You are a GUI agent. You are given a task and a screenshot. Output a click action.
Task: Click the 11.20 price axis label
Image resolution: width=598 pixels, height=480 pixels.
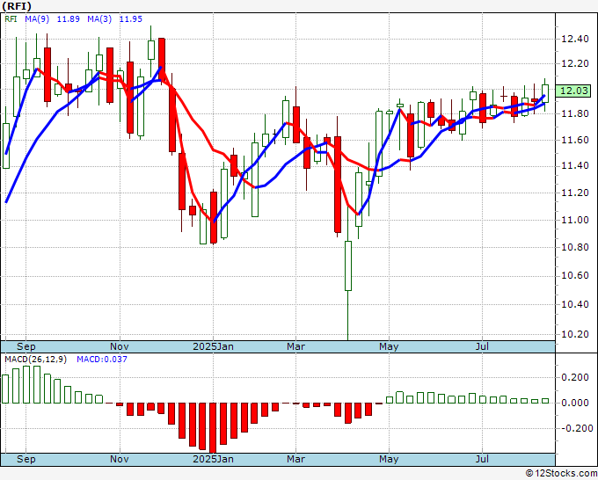point(574,193)
